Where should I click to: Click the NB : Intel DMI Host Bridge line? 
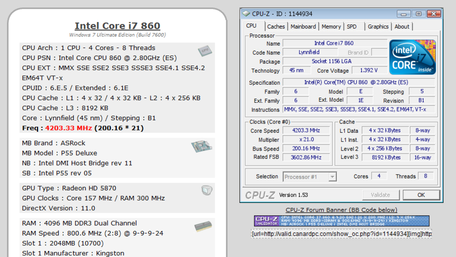pyautogui.click(x=77, y=163)
